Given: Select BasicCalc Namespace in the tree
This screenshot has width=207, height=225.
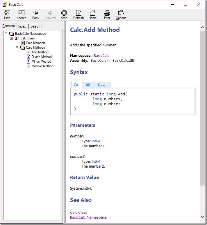Looking at the screenshot, I should pos(31,34).
